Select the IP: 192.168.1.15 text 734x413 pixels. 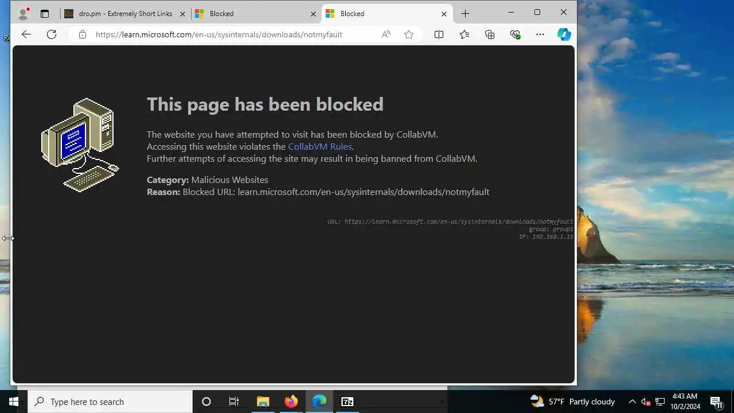(x=546, y=236)
